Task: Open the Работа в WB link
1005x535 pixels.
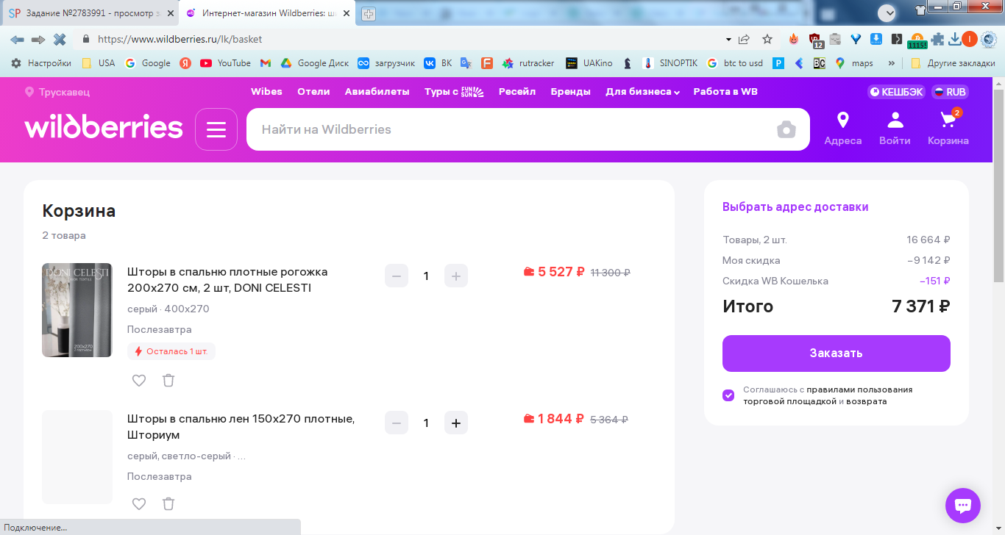Action: [725, 92]
